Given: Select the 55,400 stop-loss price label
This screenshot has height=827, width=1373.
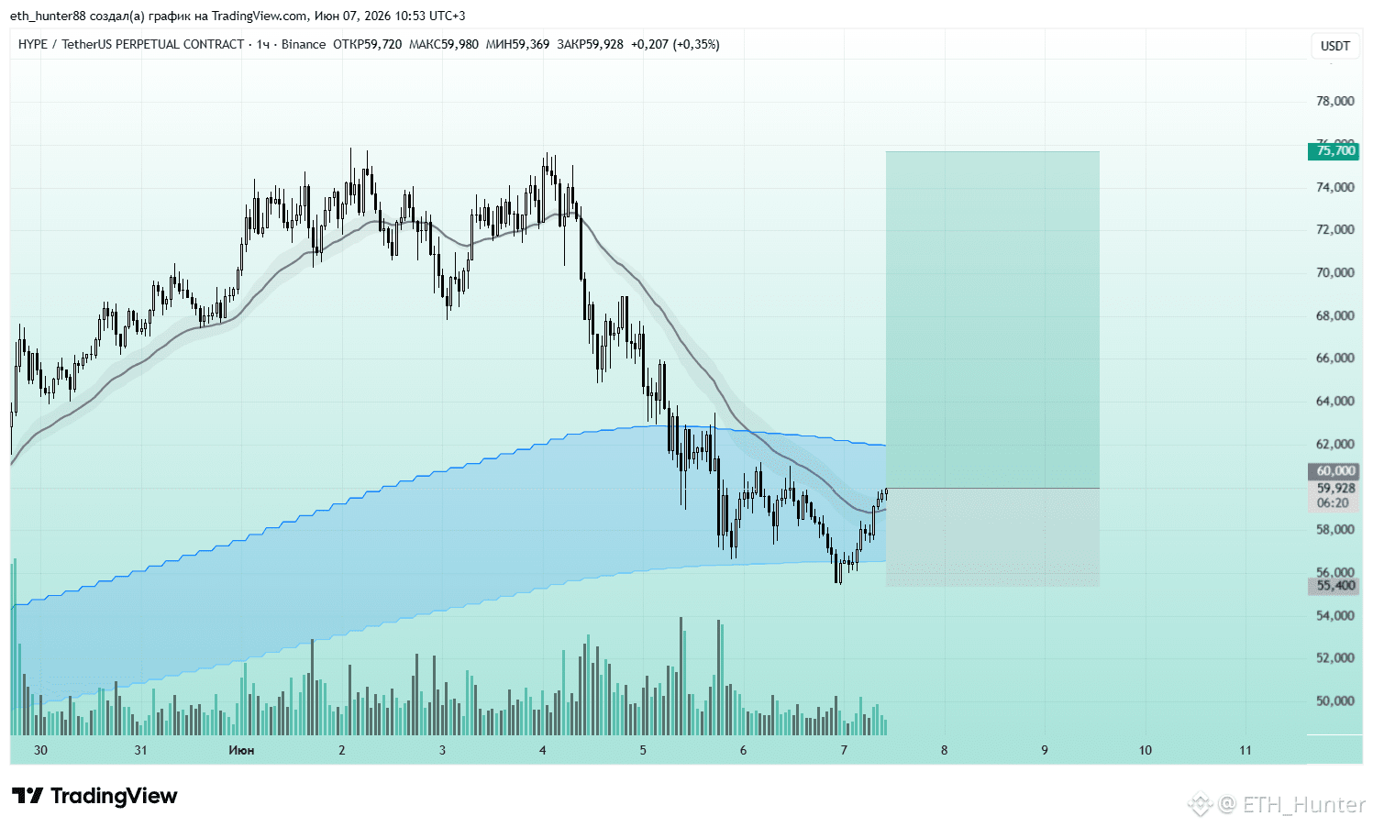Looking at the screenshot, I should [x=1334, y=586].
